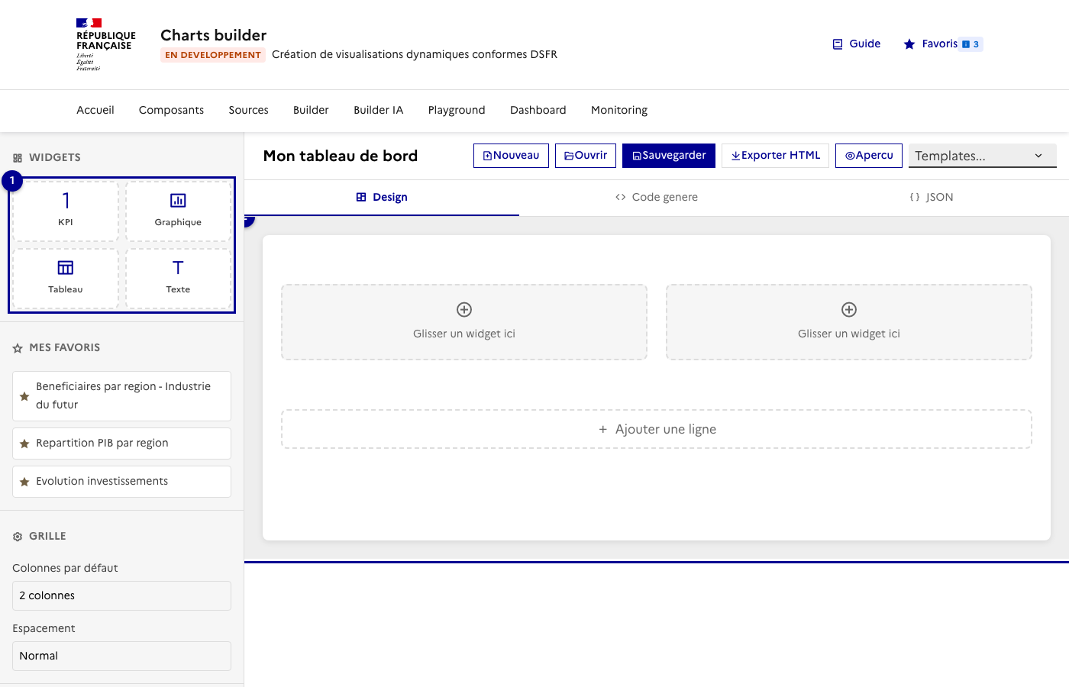Open Favoris via the star icon
The height and width of the screenshot is (687, 1069).
pyautogui.click(x=909, y=44)
